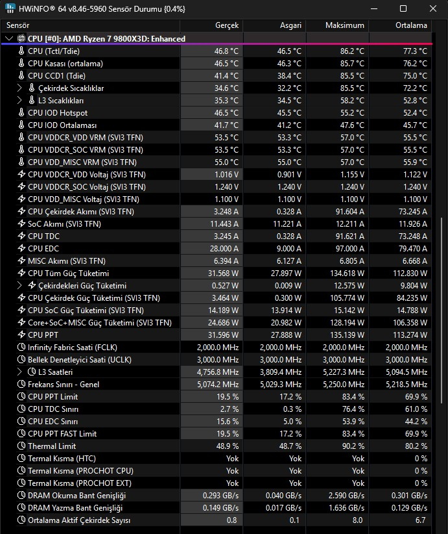Screen dimensions: 448x534
Task: Click lightning icon of CPU PPT row
Action: tap(21, 335)
